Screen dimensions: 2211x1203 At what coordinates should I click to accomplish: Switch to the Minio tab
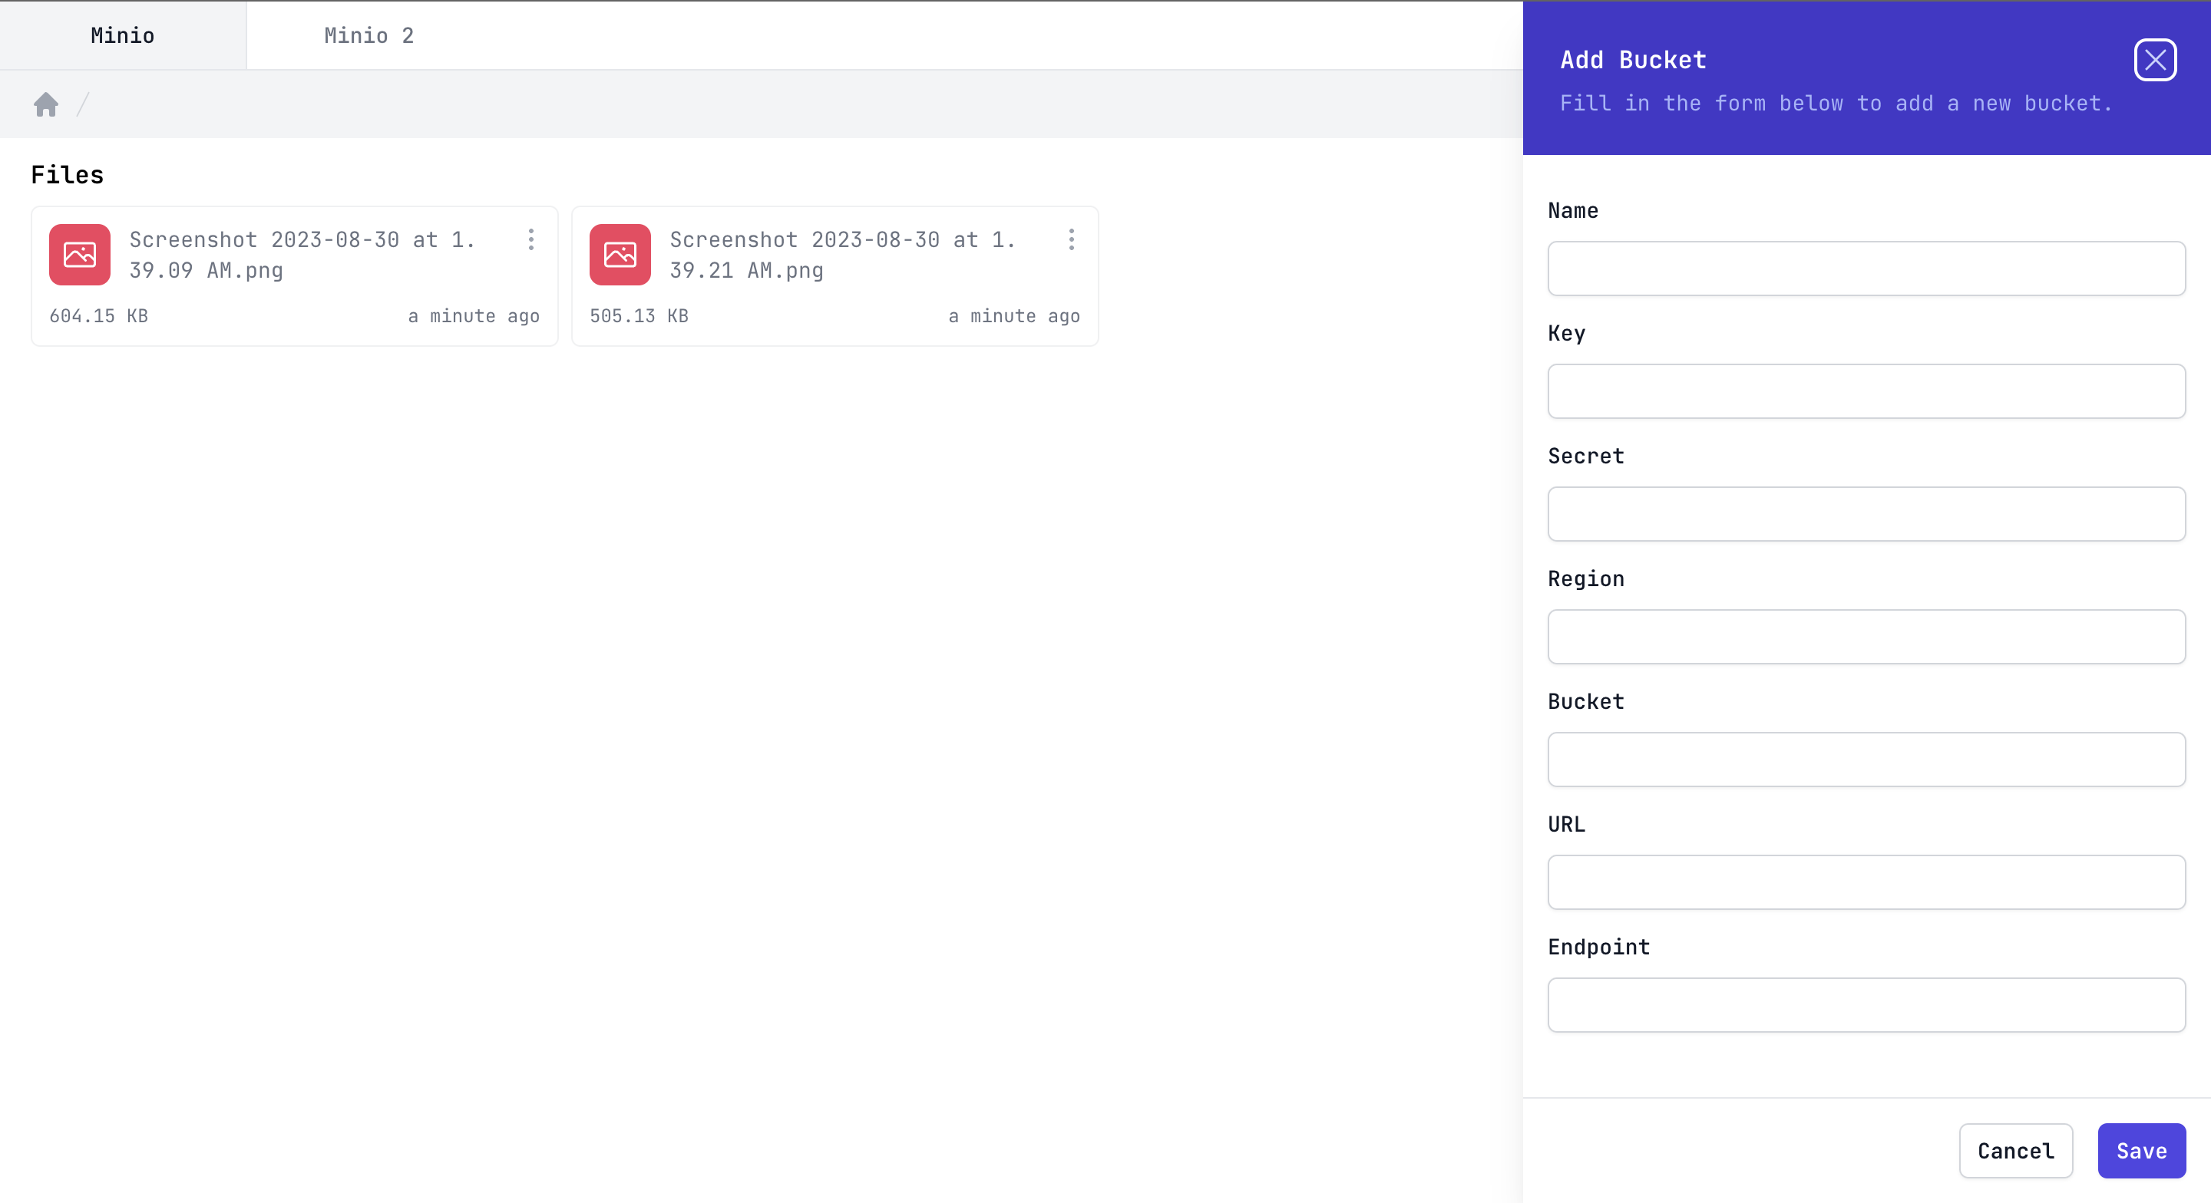point(123,35)
